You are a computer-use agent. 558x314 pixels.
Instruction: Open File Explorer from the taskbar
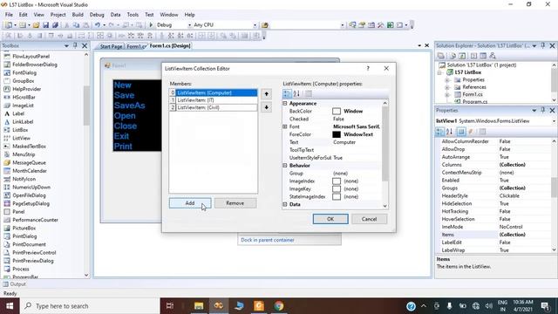[x=199, y=306]
